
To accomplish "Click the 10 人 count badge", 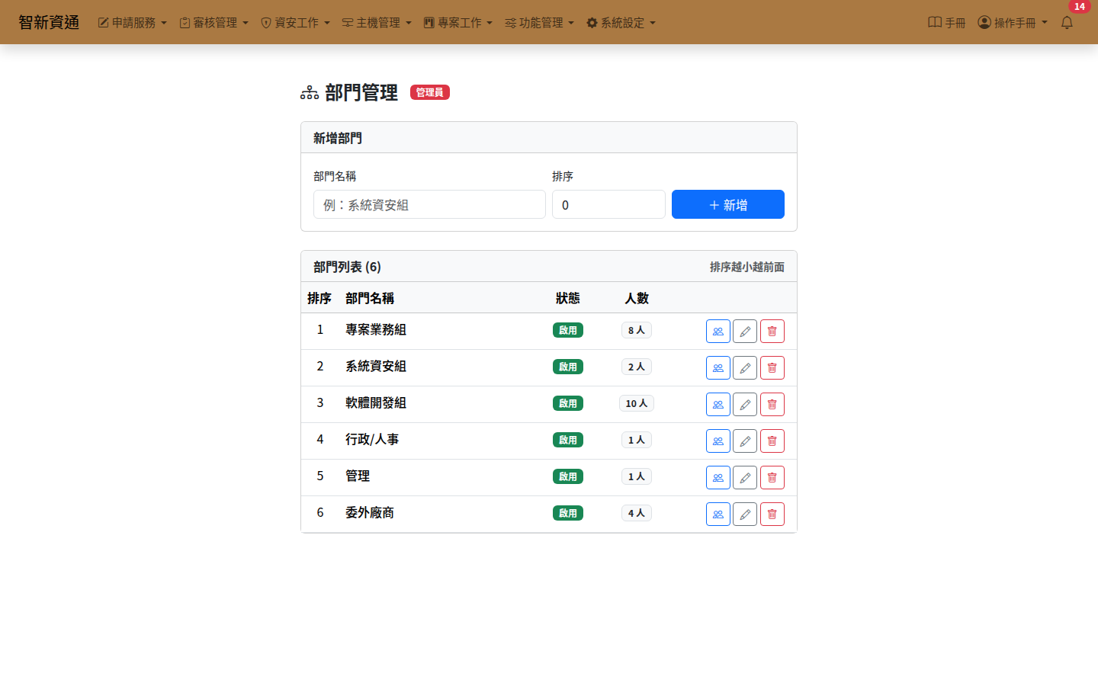I will [637, 403].
